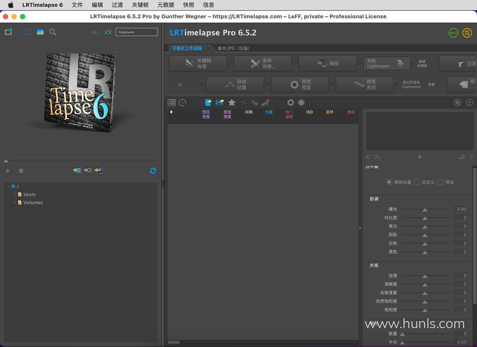Click the side panel collapse arrow
477x347 pixels.
click(x=360, y=227)
